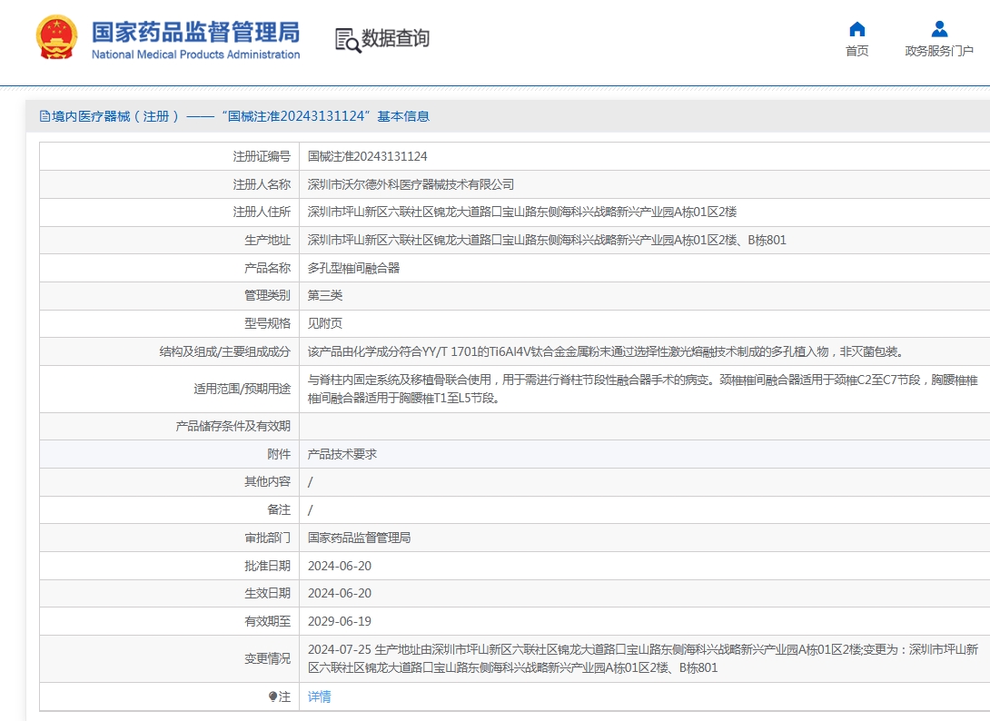The height and width of the screenshot is (721, 990).
Task: Click the 首页 label
Action: click(856, 51)
